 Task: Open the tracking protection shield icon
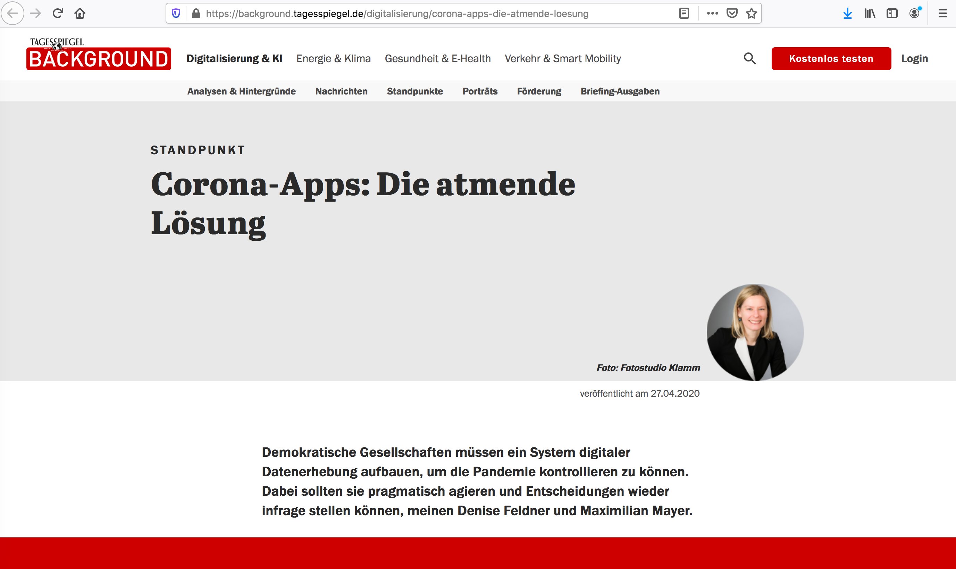pyautogui.click(x=176, y=14)
